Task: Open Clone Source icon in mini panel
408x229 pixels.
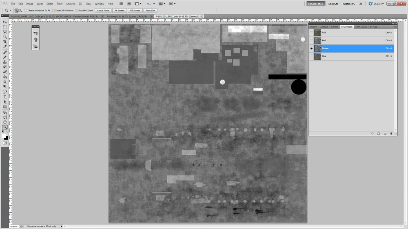Action: pyautogui.click(x=35, y=46)
